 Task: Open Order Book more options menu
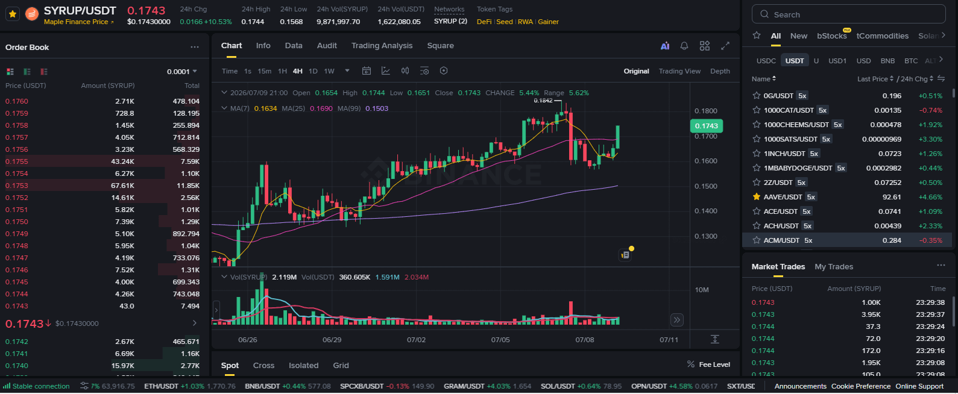(x=195, y=47)
